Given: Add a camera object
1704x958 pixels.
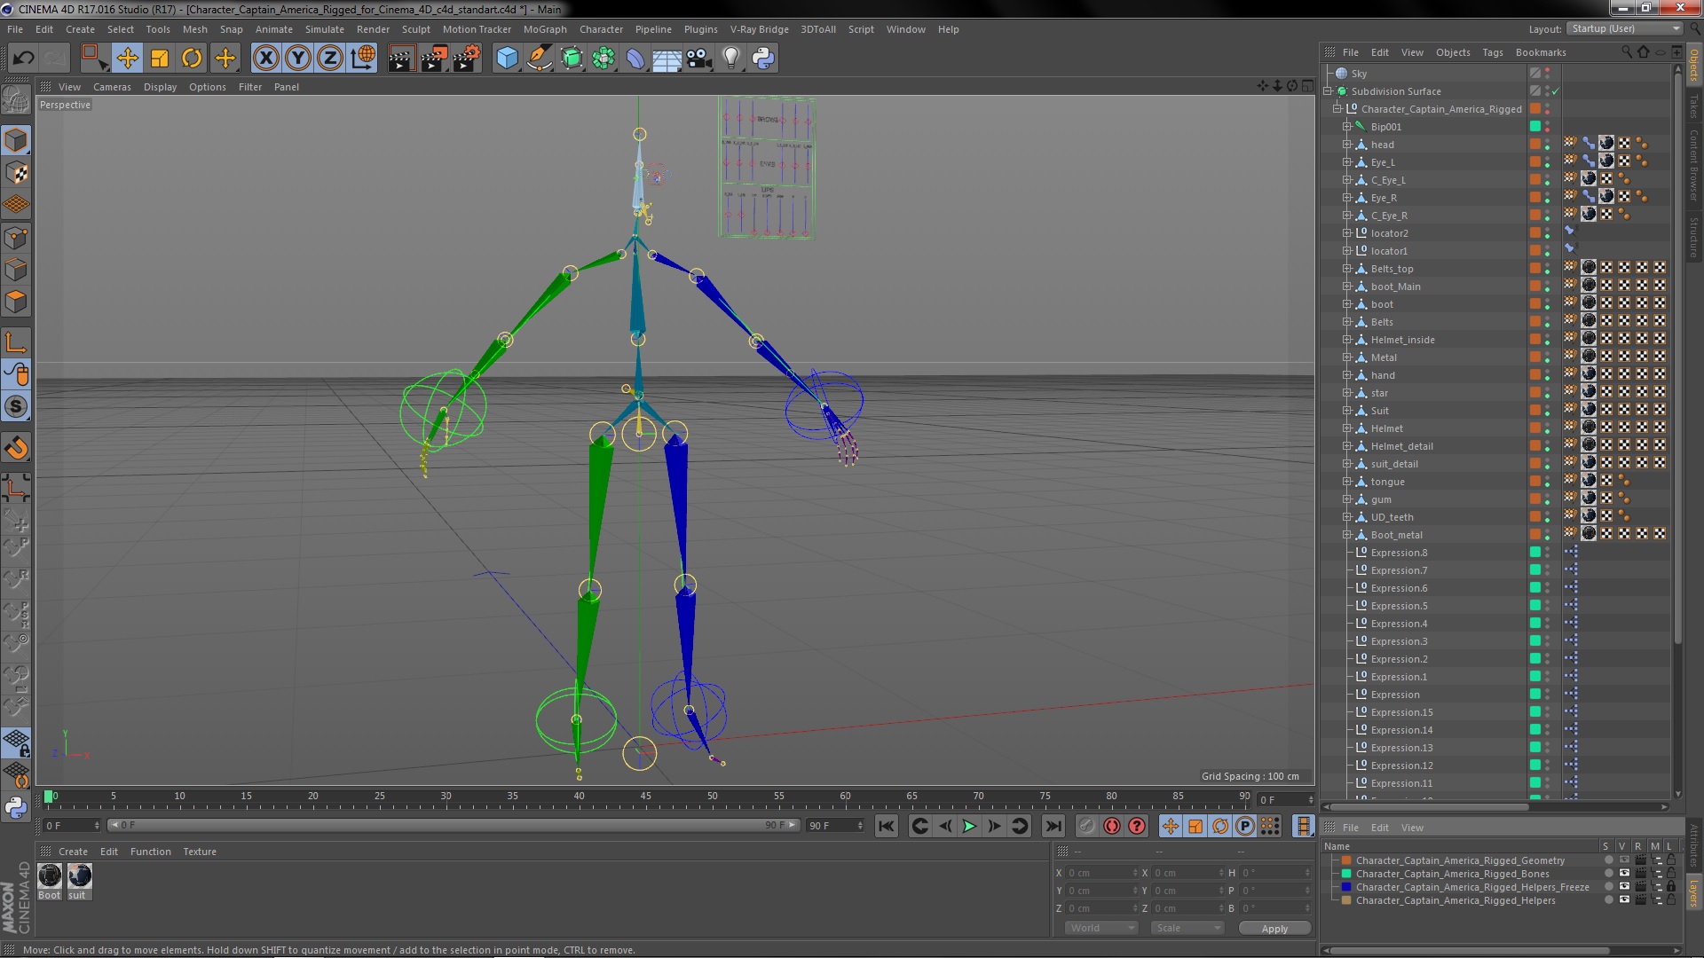Looking at the screenshot, I should tap(699, 59).
